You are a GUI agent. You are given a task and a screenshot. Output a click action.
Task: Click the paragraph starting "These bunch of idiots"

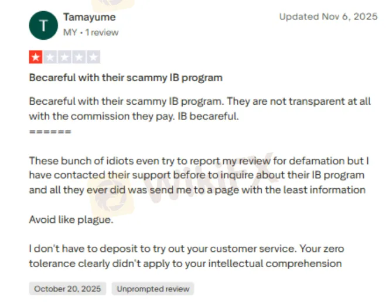[x=198, y=175]
